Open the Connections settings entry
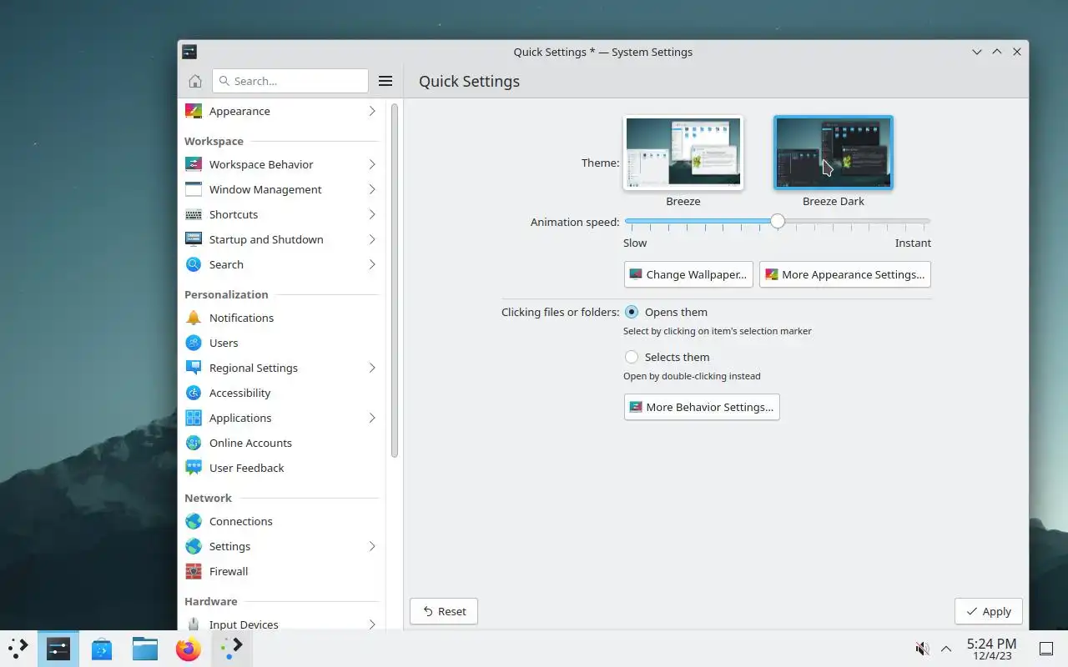 click(x=282, y=521)
